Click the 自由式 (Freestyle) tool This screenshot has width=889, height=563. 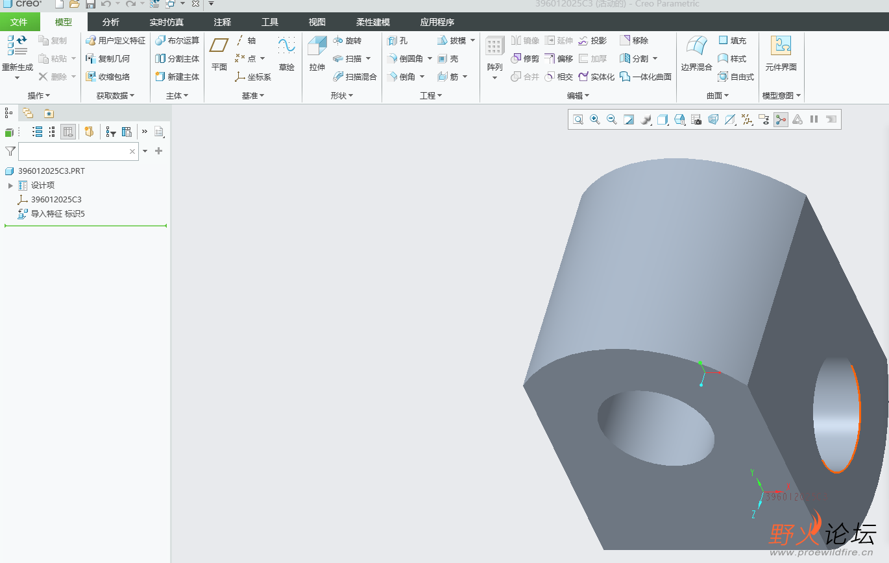(x=736, y=77)
